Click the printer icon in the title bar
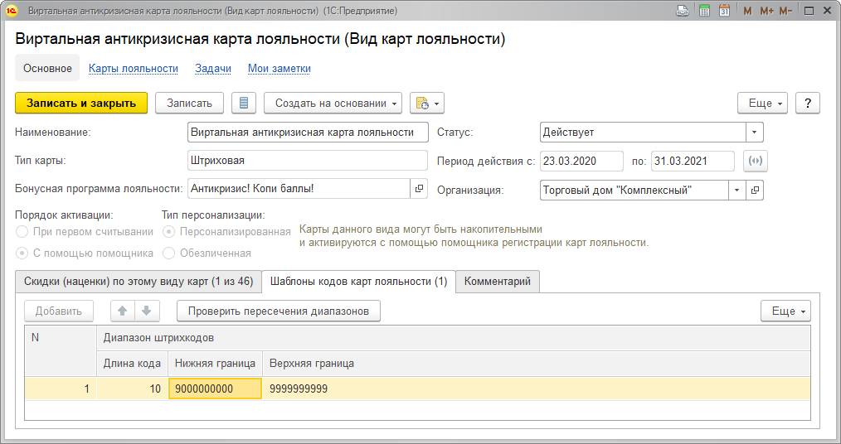This screenshot has height=444, width=841. click(683, 11)
